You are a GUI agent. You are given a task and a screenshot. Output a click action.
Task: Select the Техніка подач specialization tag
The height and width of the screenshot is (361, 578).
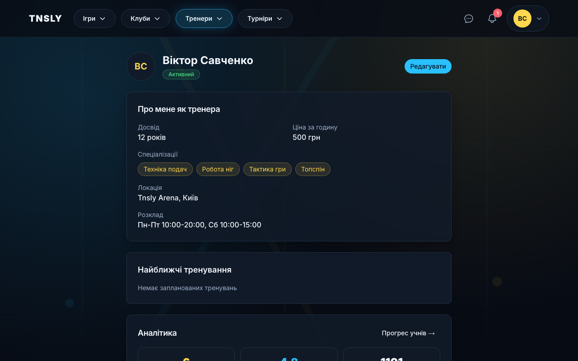(165, 169)
